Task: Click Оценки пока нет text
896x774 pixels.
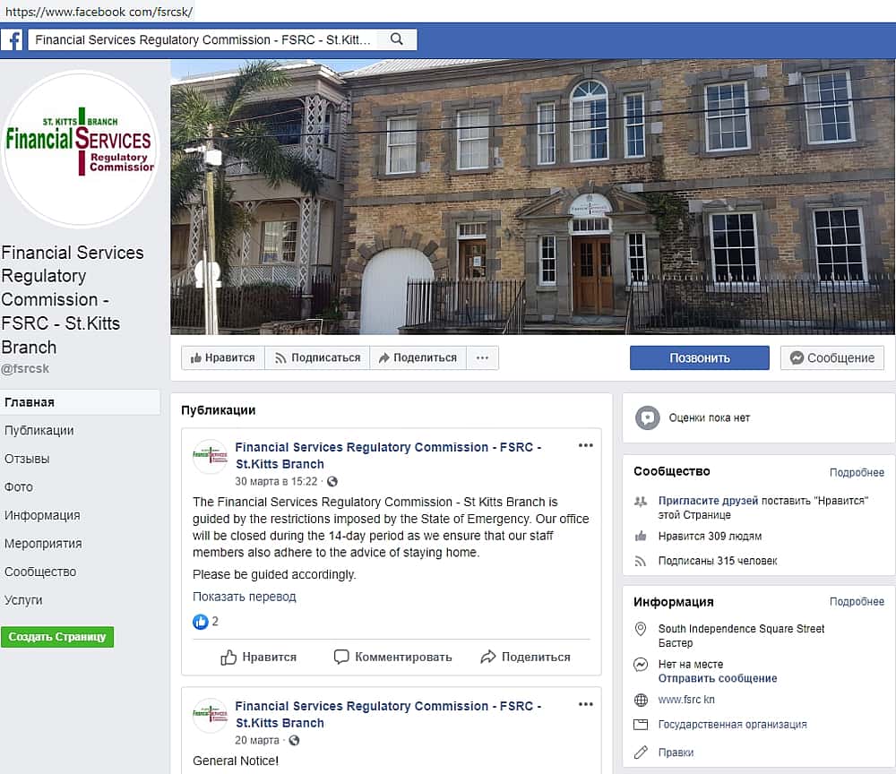Action: pyautogui.click(x=709, y=417)
